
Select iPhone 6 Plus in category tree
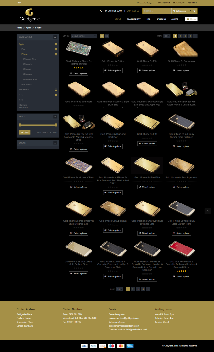coord(30,59)
